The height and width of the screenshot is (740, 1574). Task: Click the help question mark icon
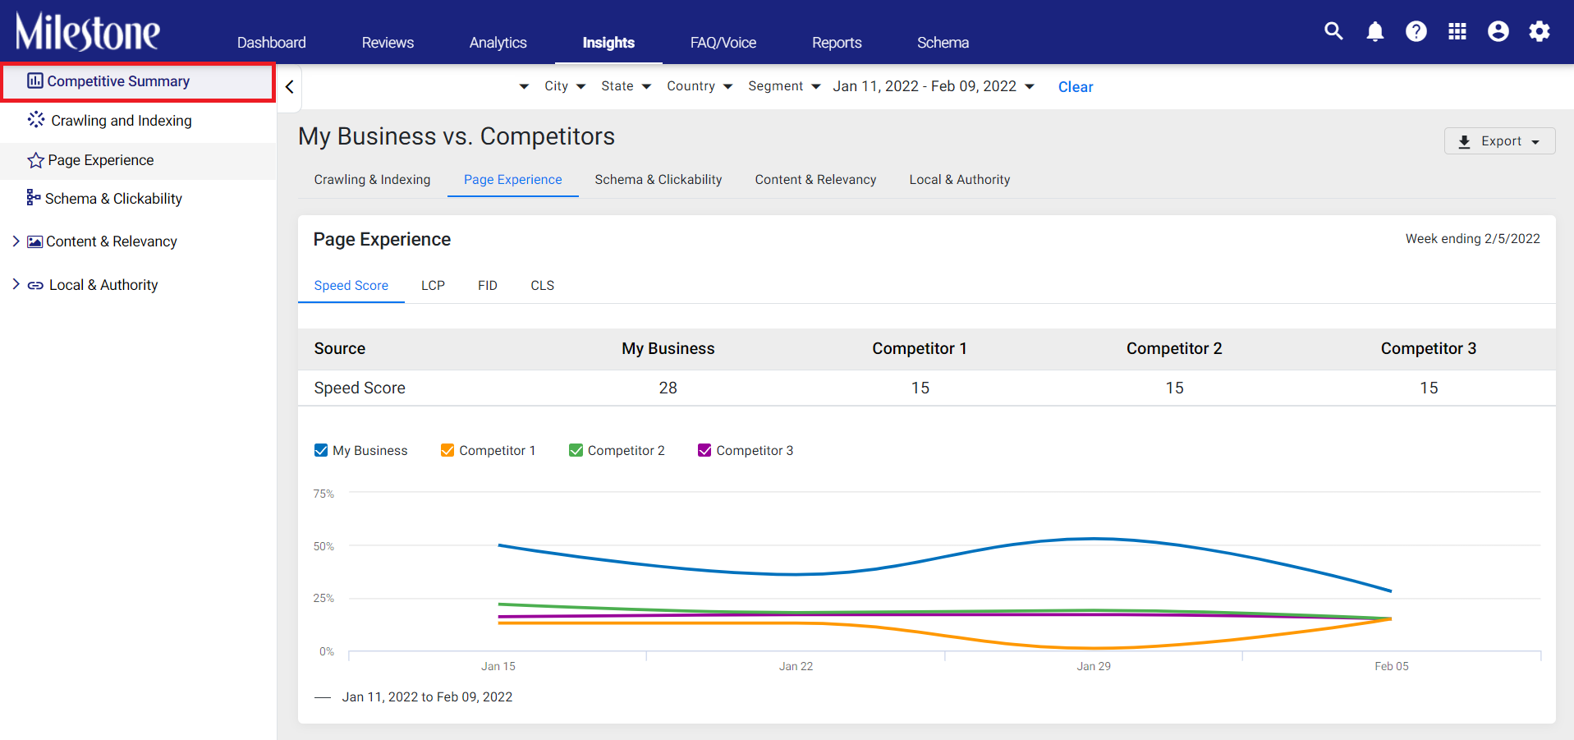(1416, 31)
